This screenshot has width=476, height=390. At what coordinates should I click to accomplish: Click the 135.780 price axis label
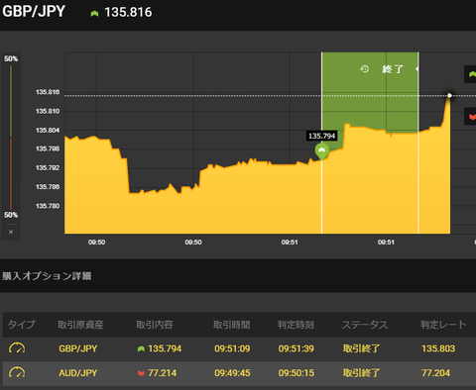48,206
